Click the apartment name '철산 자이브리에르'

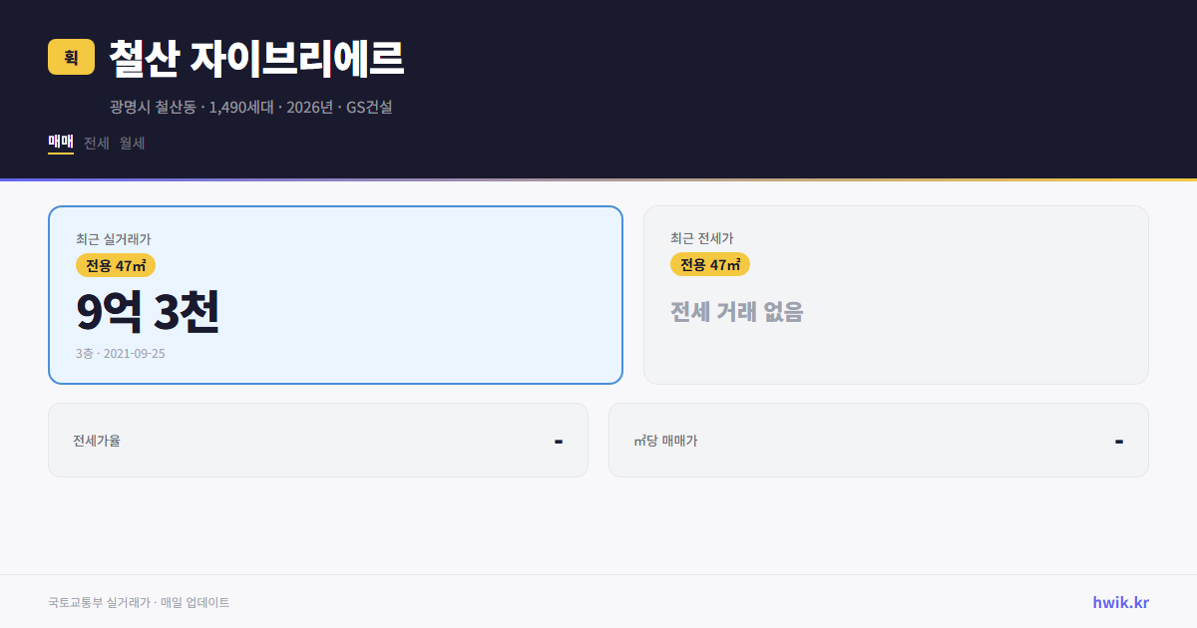[253, 58]
